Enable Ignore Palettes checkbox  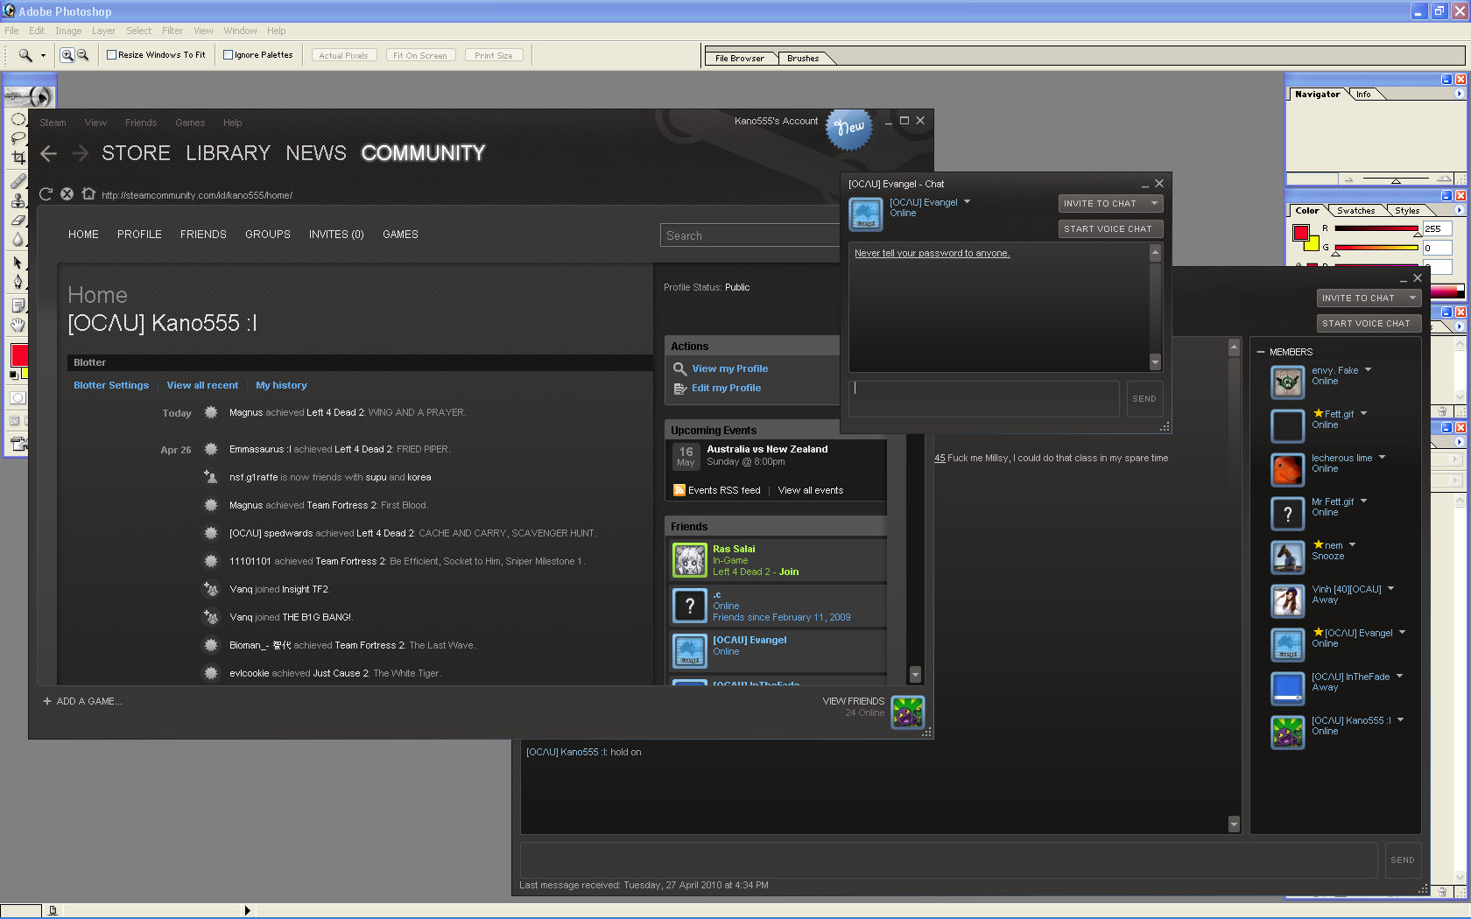click(228, 55)
